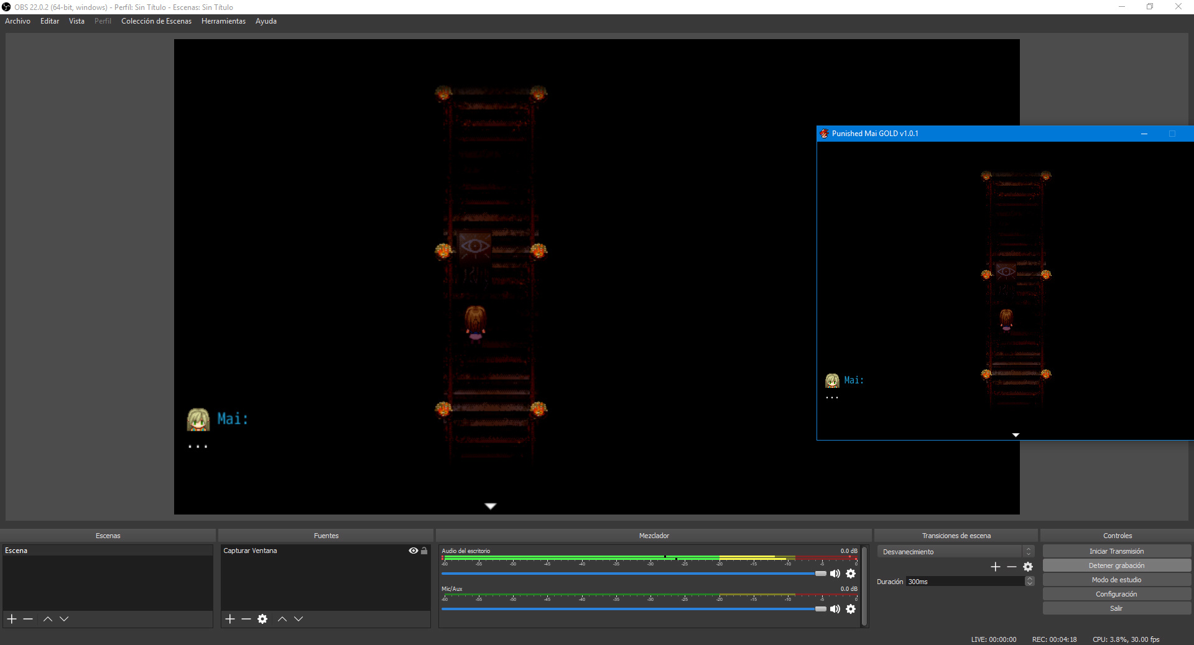This screenshot has width=1194, height=645.
Task: Maximize the Punished Mai GOLD window
Action: pyautogui.click(x=1172, y=134)
